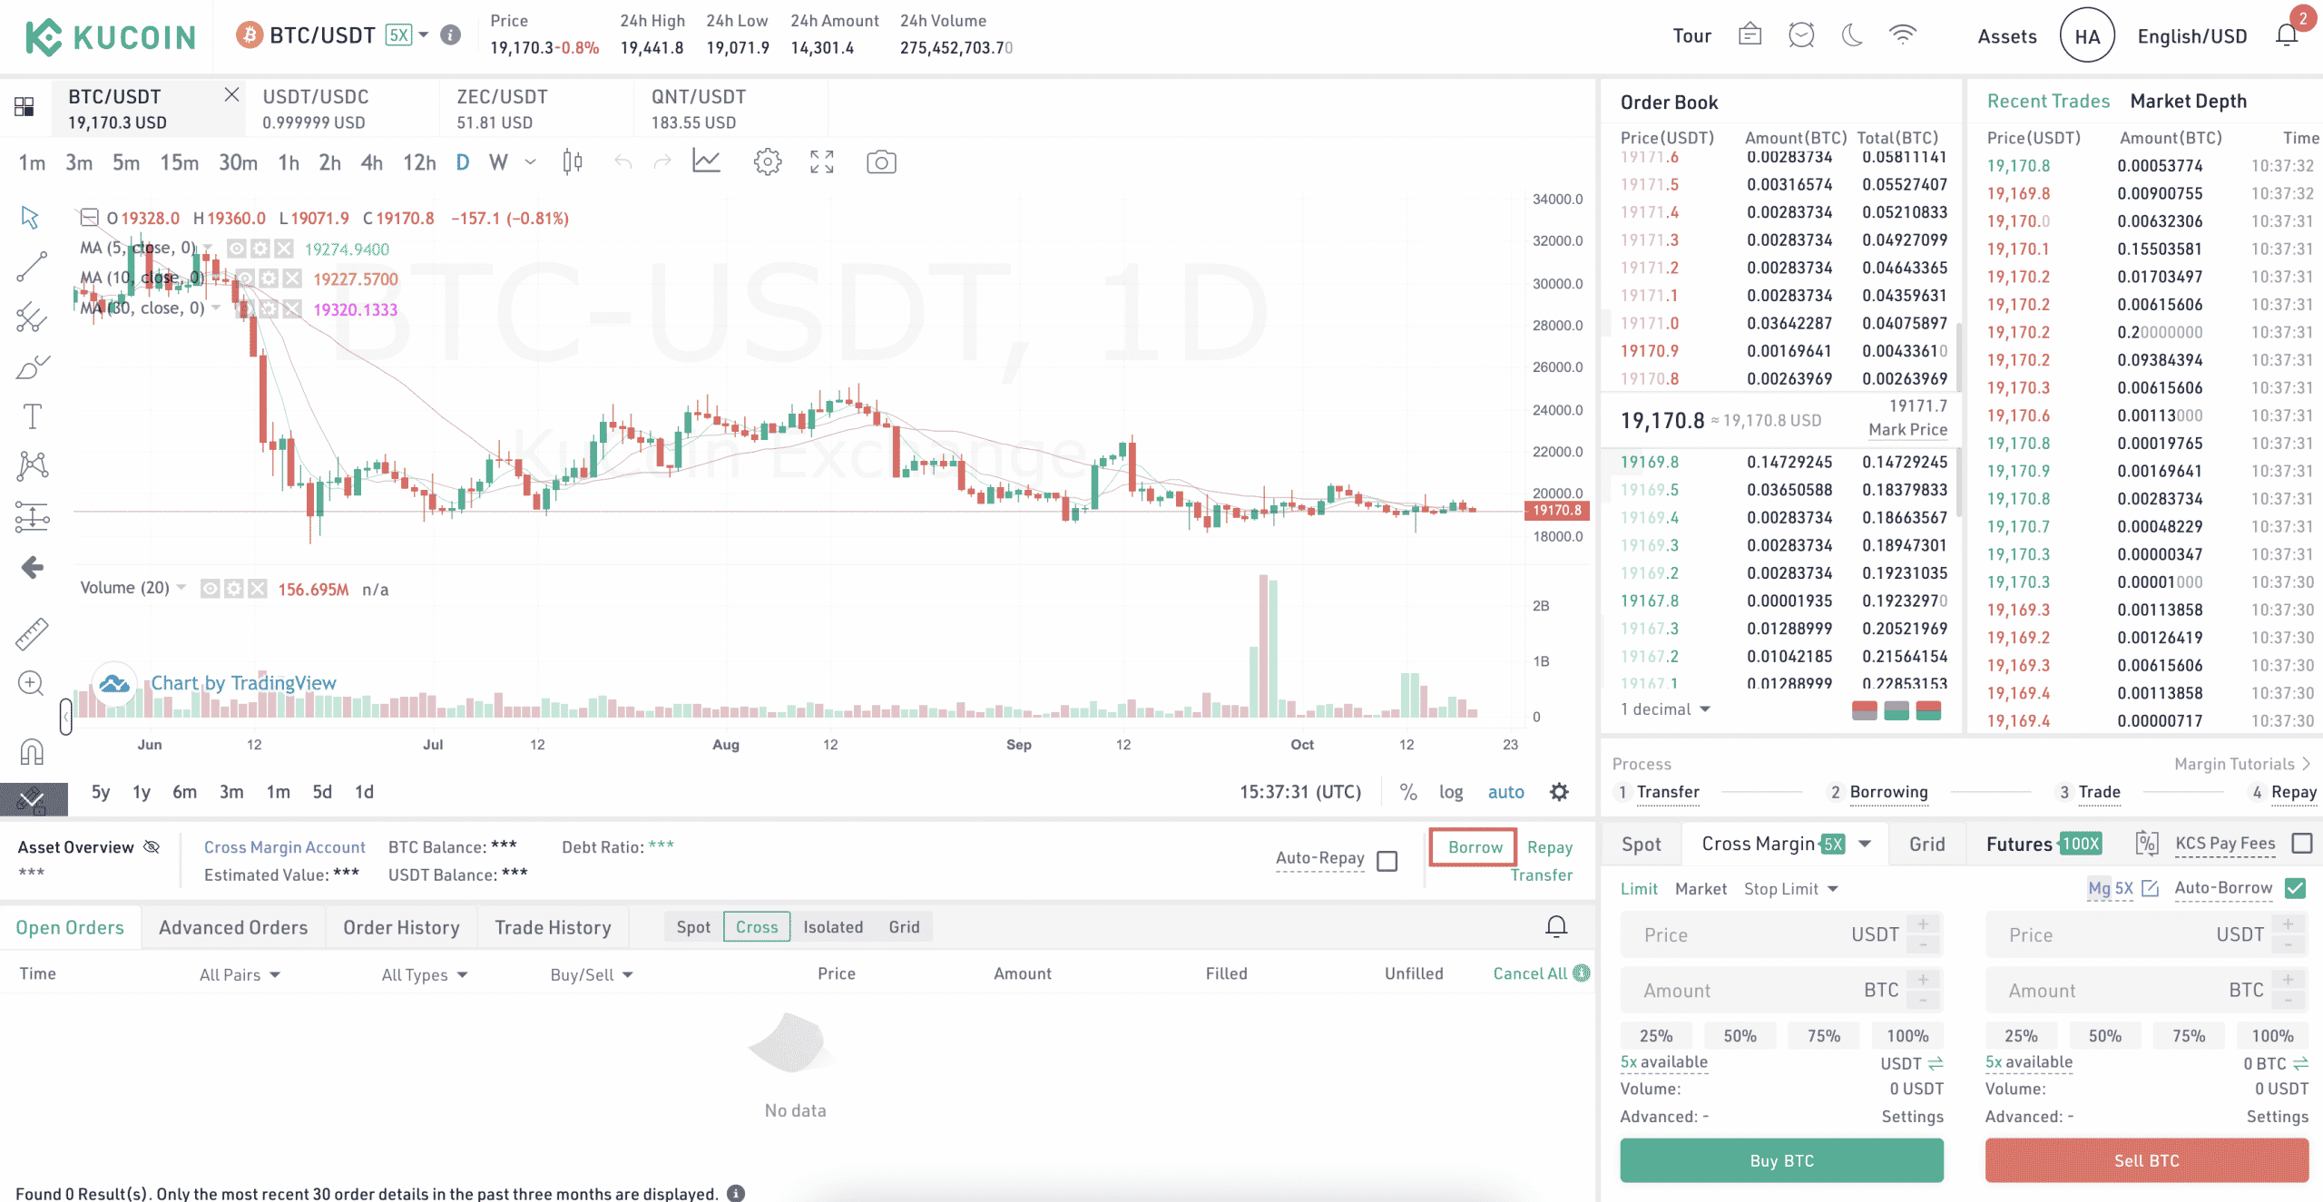Open the notification bell in header
This screenshot has height=1202, width=2323.
pos(2287,35)
